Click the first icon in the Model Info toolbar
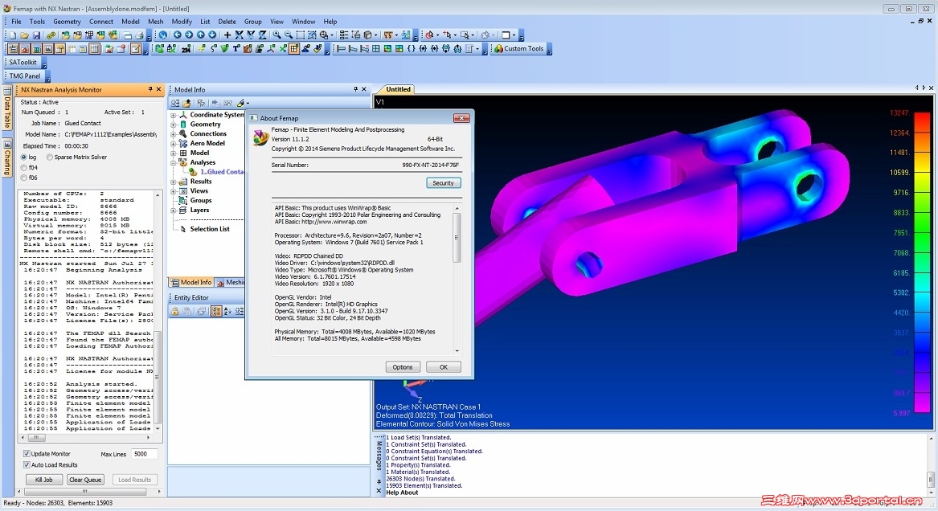This screenshot has width=938, height=511. [x=174, y=103]
